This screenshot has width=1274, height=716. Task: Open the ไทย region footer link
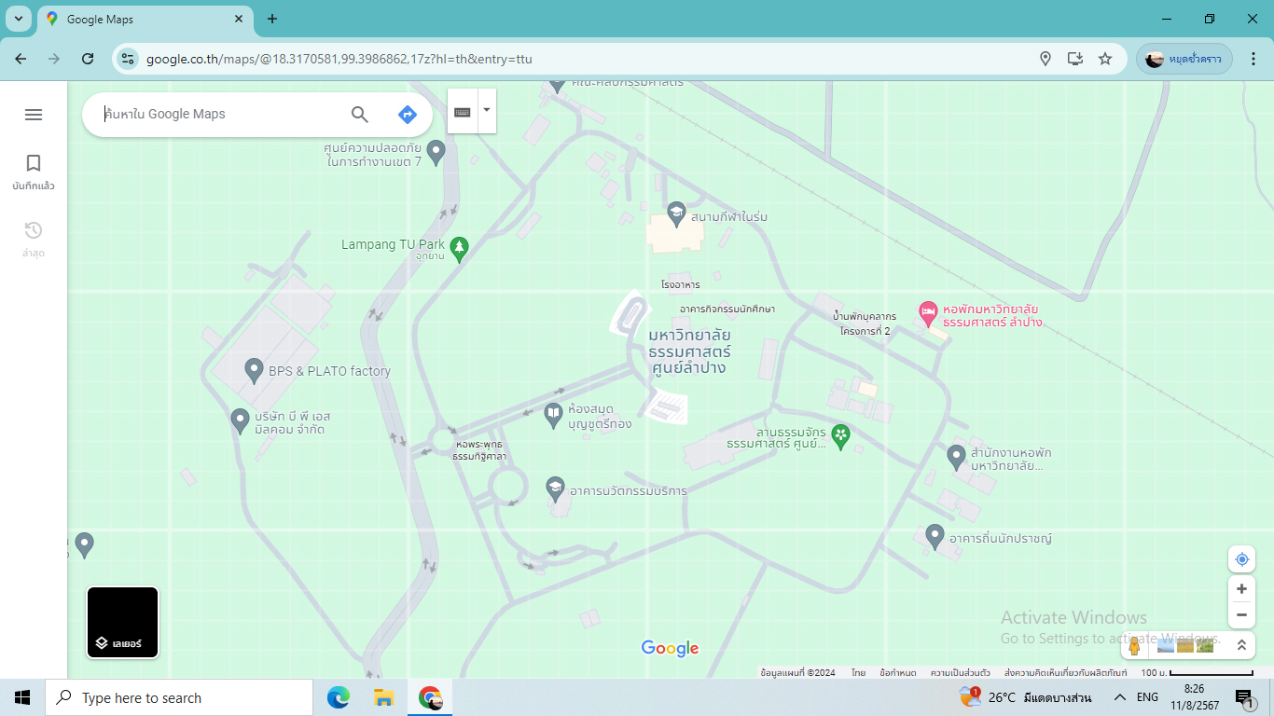click(858, 672)
